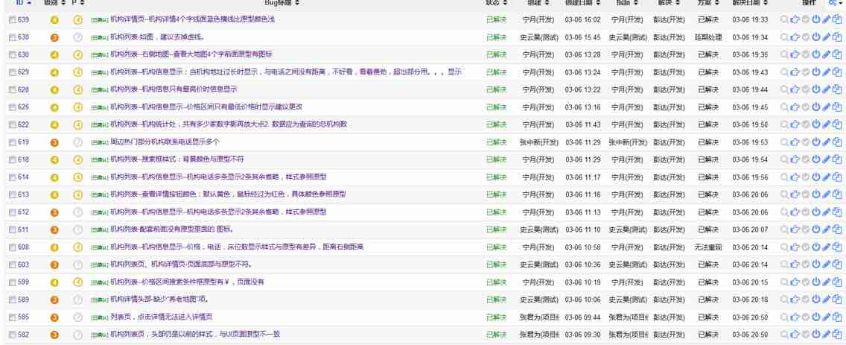This screenshot has width=846, height=345.
Task: Click the copy icon for bug 622
Action: pos(837,124)
